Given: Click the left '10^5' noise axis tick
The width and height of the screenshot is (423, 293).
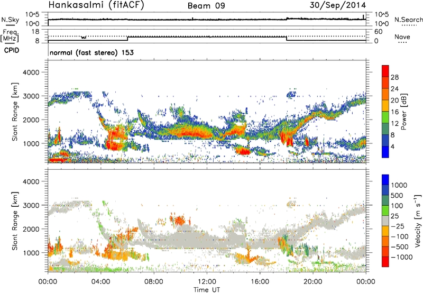Looking at the screenshot, I should (32, 14).
